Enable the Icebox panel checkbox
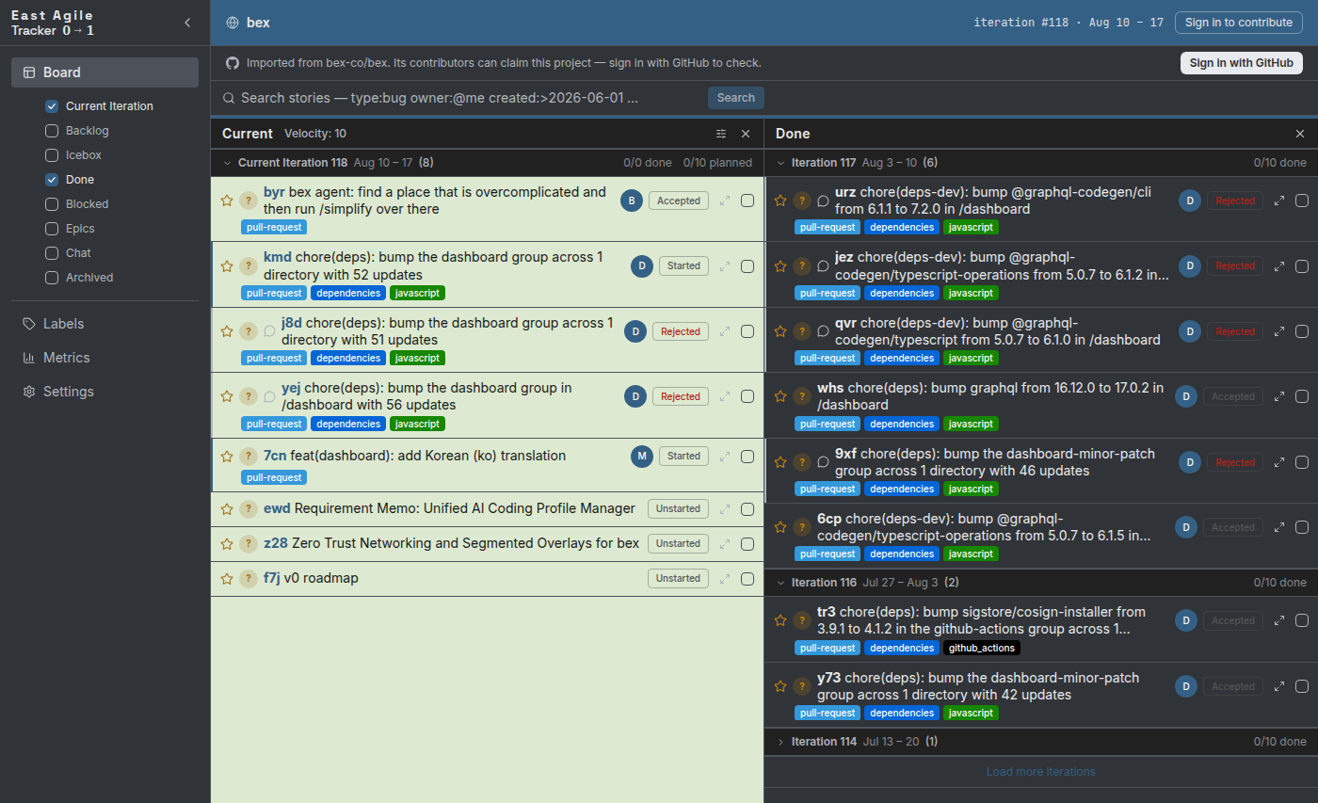 [52, 155]
